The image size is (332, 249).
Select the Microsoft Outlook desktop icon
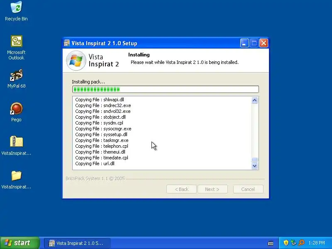click(x=17, y=41)
